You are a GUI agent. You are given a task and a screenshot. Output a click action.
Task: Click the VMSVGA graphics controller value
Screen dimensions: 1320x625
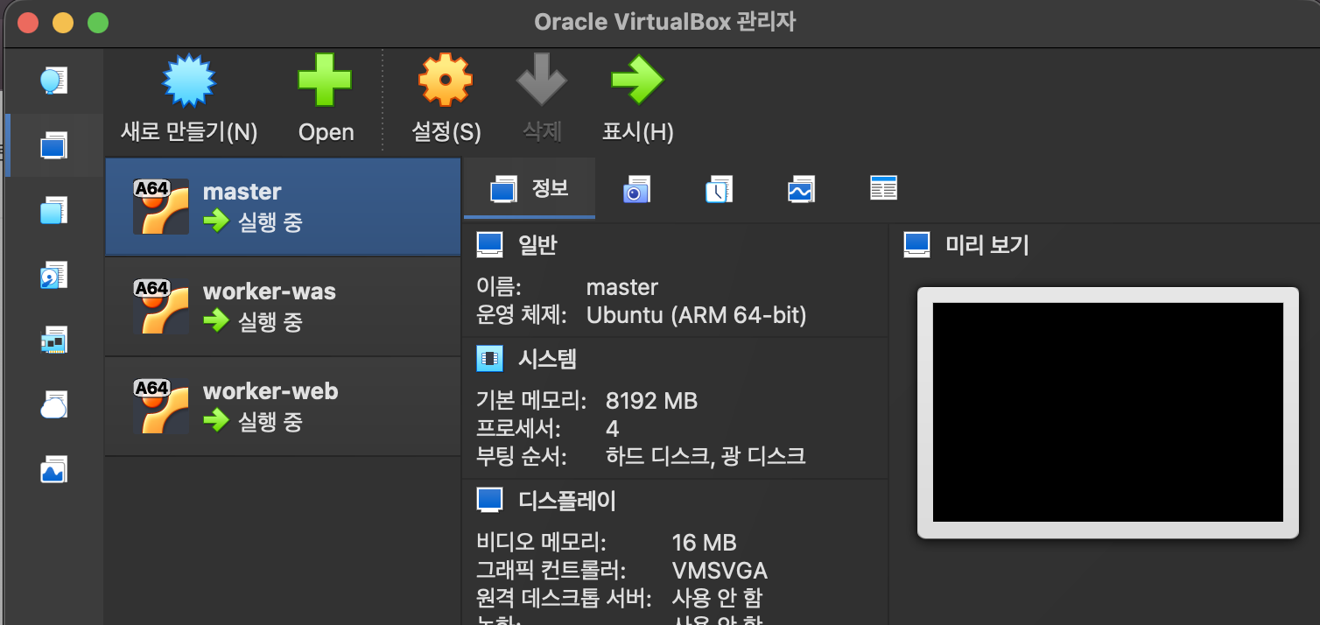(x=720, y=572)
